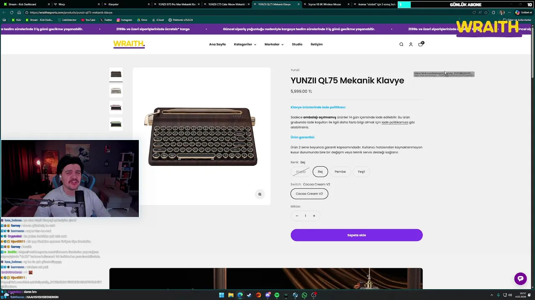The image size is (535, 300).
Task: Open Ana Sayfa in site navigation
Action: (x=217, y=45)
